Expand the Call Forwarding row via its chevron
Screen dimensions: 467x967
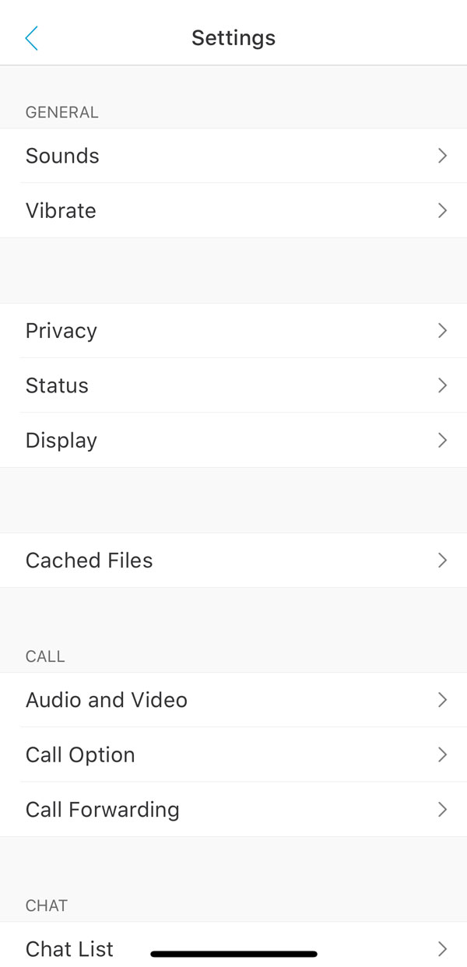point(442,809)
